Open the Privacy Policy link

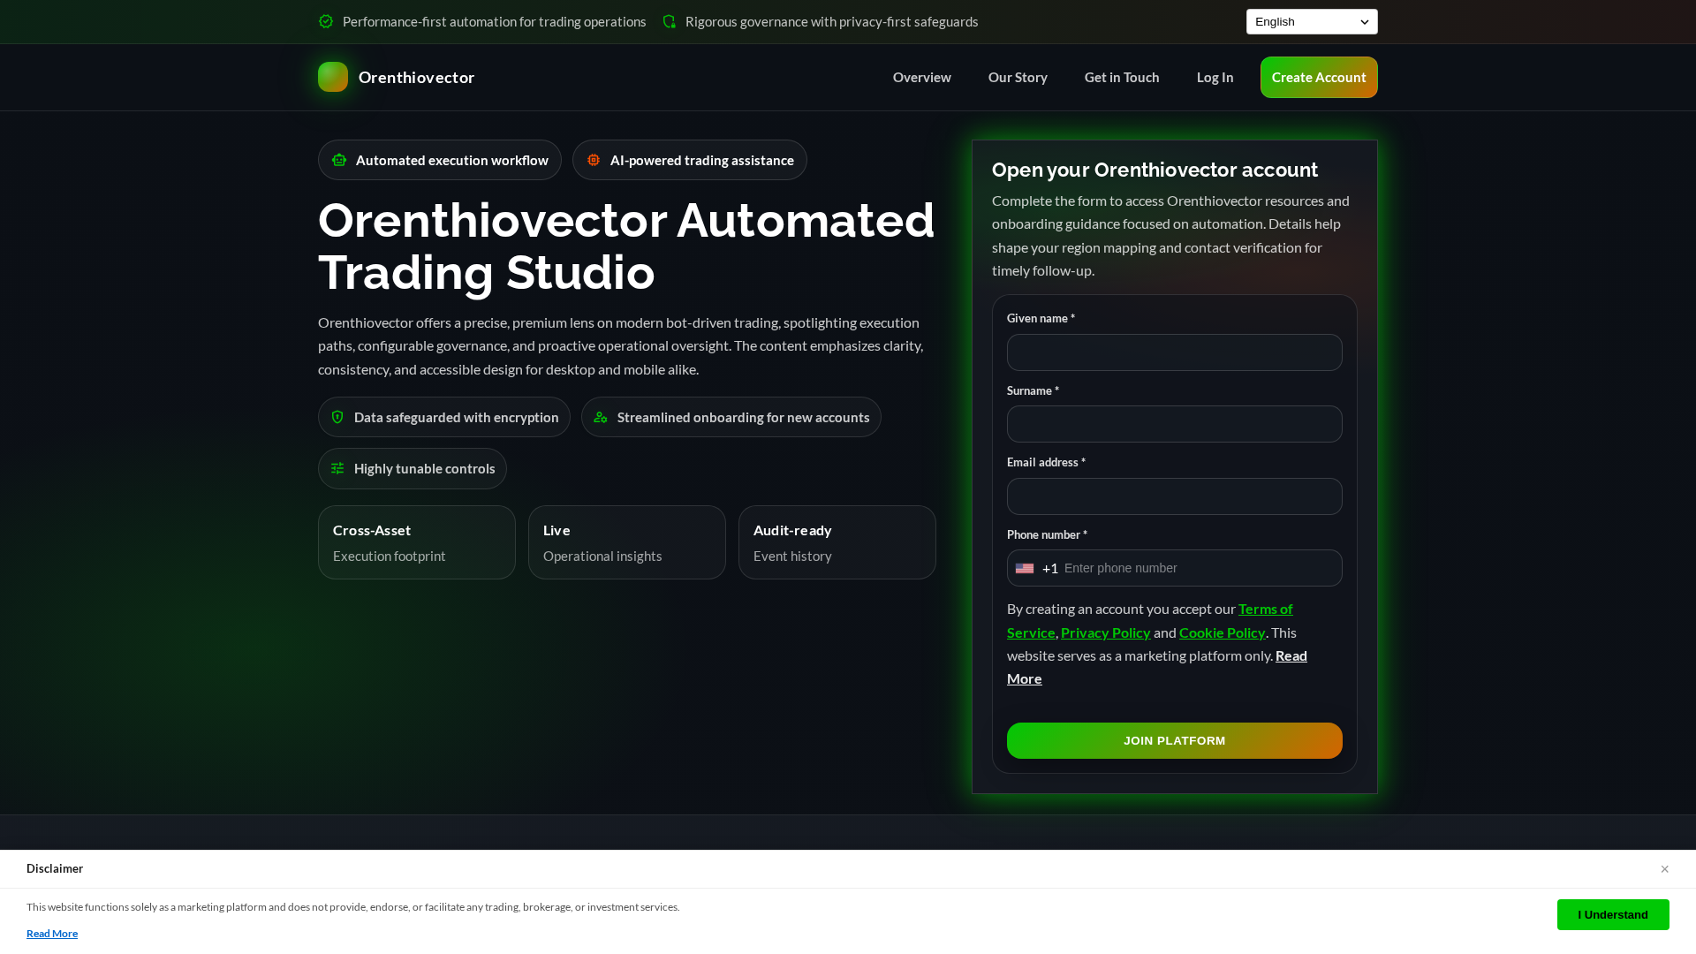click(x=1105, y=632)
